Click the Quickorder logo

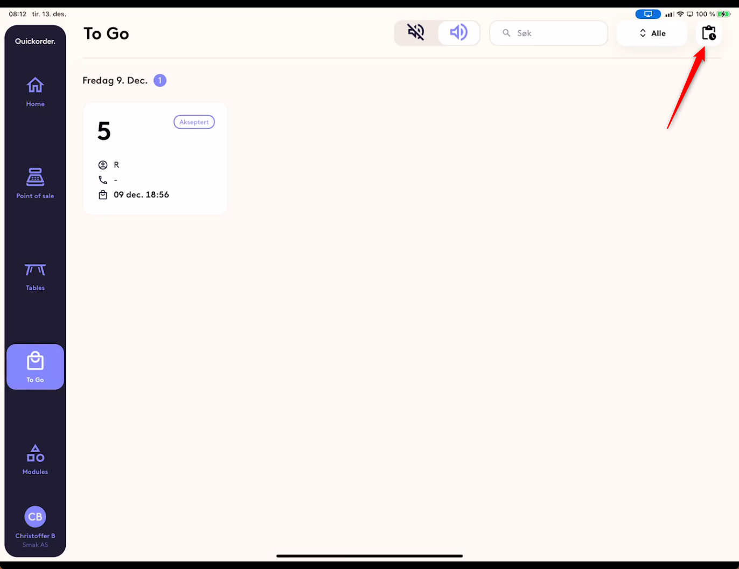pos(35,41)
